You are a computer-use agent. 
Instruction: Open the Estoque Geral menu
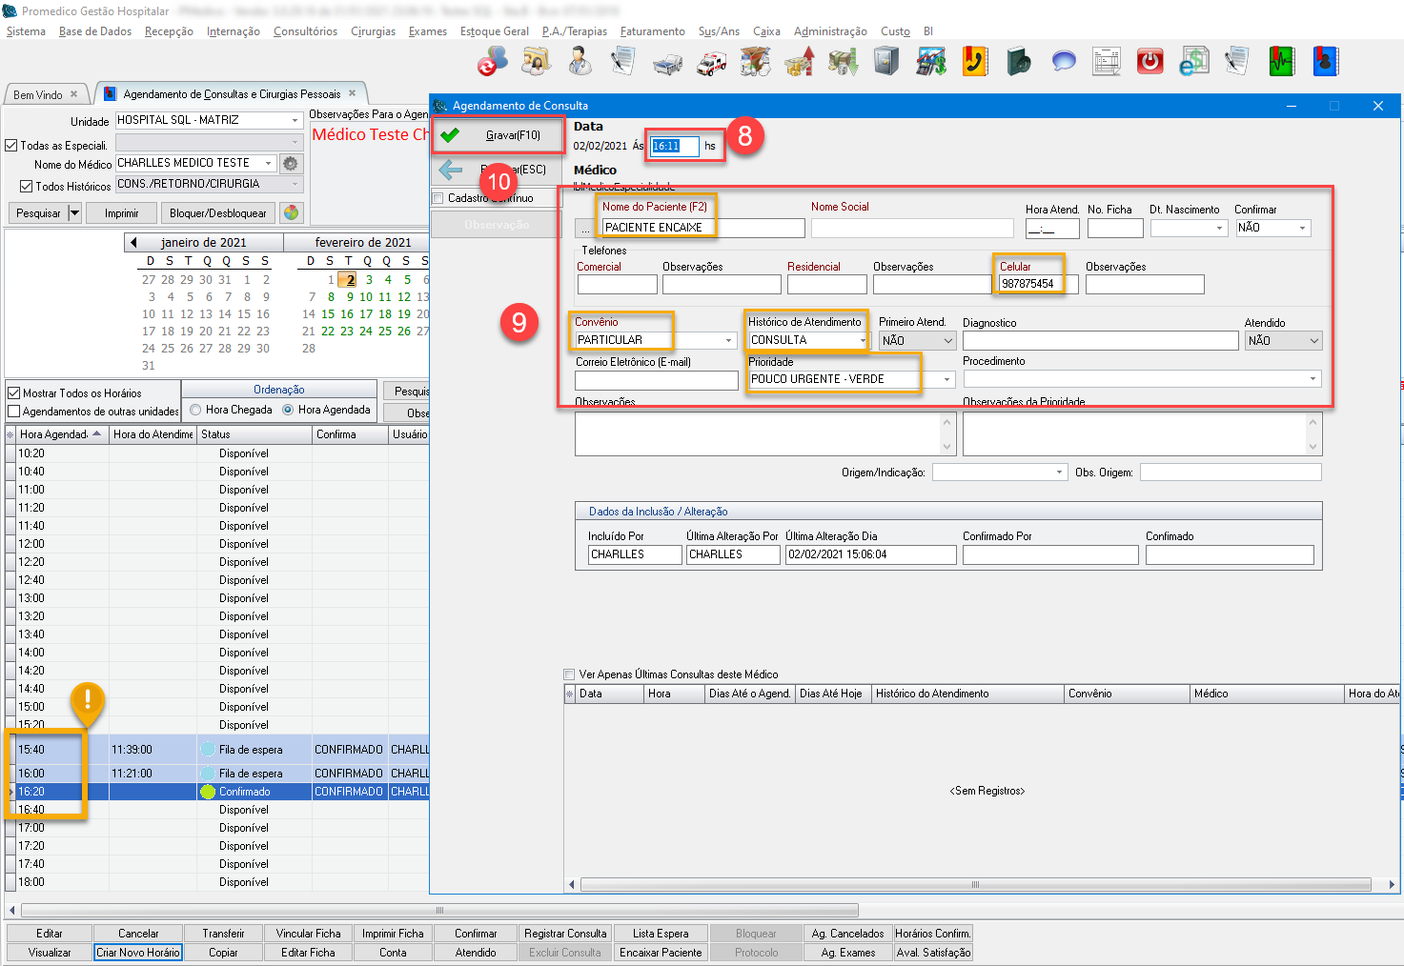(495, 31)
